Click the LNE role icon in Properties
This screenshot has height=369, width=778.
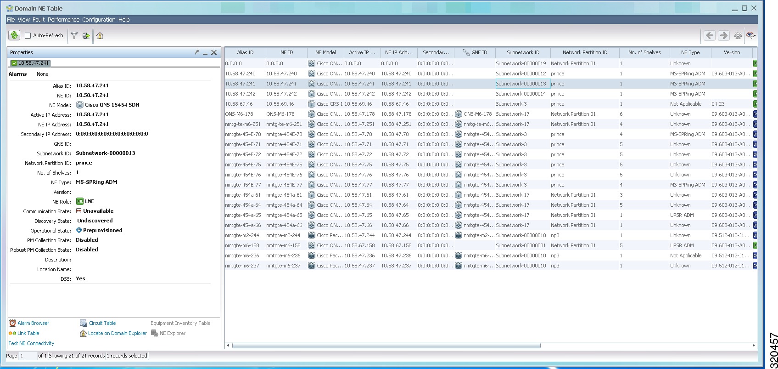(x=80, y=201)
